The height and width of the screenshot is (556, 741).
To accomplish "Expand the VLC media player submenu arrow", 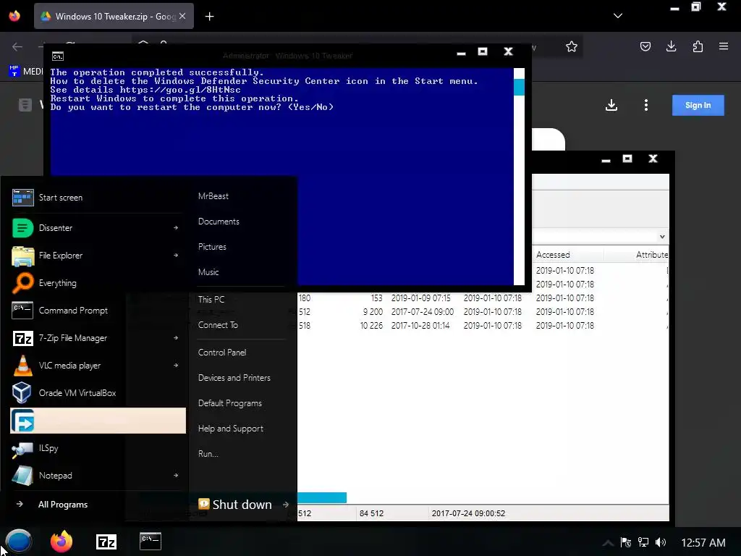I will [x=176, y=366].
